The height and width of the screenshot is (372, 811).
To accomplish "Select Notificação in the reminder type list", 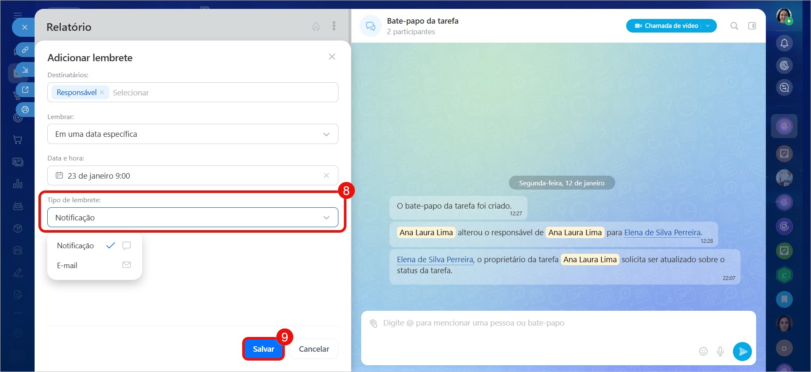I will click(76, 246).
